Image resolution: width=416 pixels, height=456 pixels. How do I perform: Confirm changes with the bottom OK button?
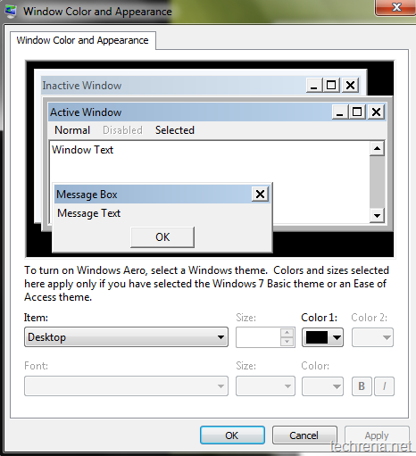point(232,435)
